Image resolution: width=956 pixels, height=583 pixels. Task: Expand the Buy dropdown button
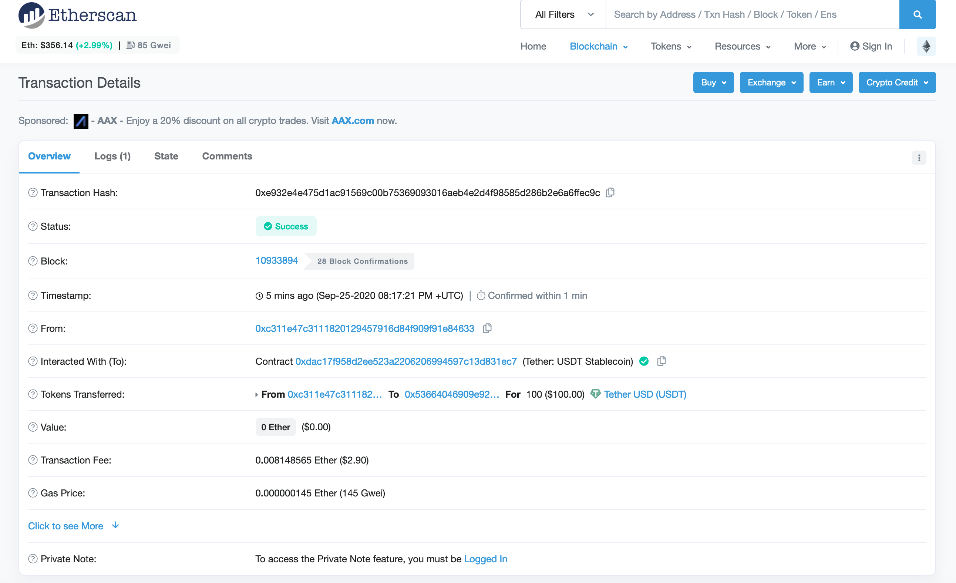[x=713, y=82]
